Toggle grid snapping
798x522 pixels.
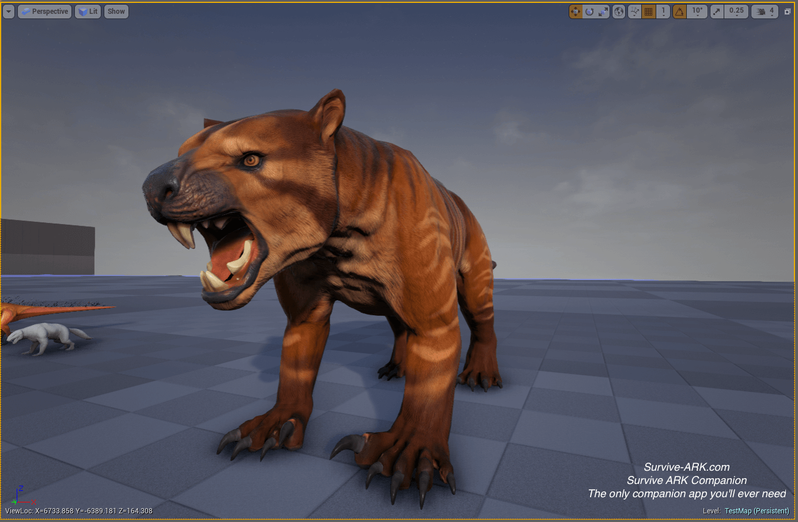tap(649, 12)
